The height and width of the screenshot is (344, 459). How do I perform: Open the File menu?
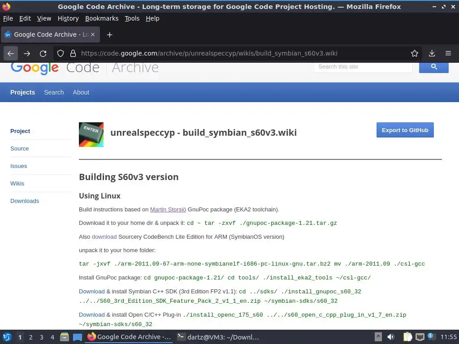coord(8,18)
